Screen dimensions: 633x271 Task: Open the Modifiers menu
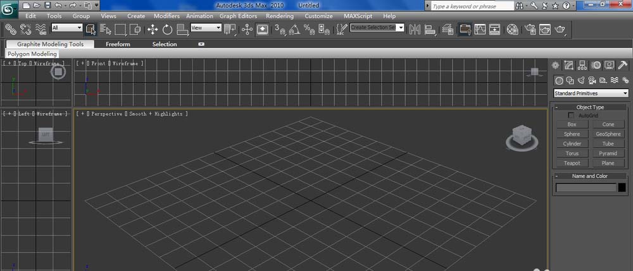[x=166, y=16]
